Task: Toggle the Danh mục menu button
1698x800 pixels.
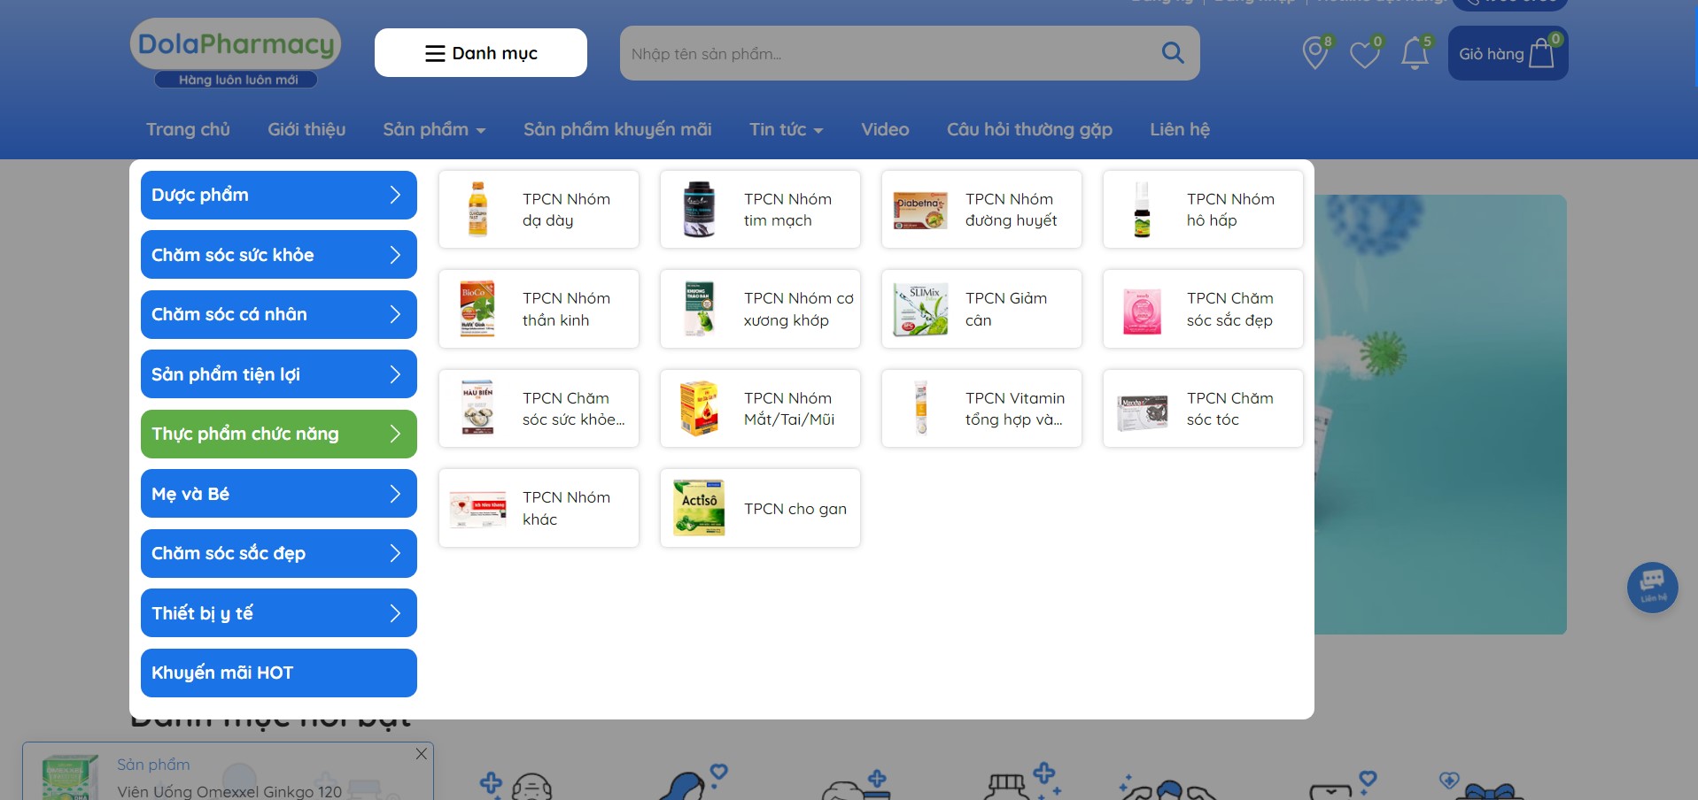Action: [x=481, y=53]
